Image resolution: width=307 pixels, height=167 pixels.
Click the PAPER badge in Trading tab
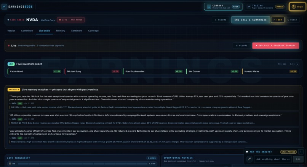[280, 6]
